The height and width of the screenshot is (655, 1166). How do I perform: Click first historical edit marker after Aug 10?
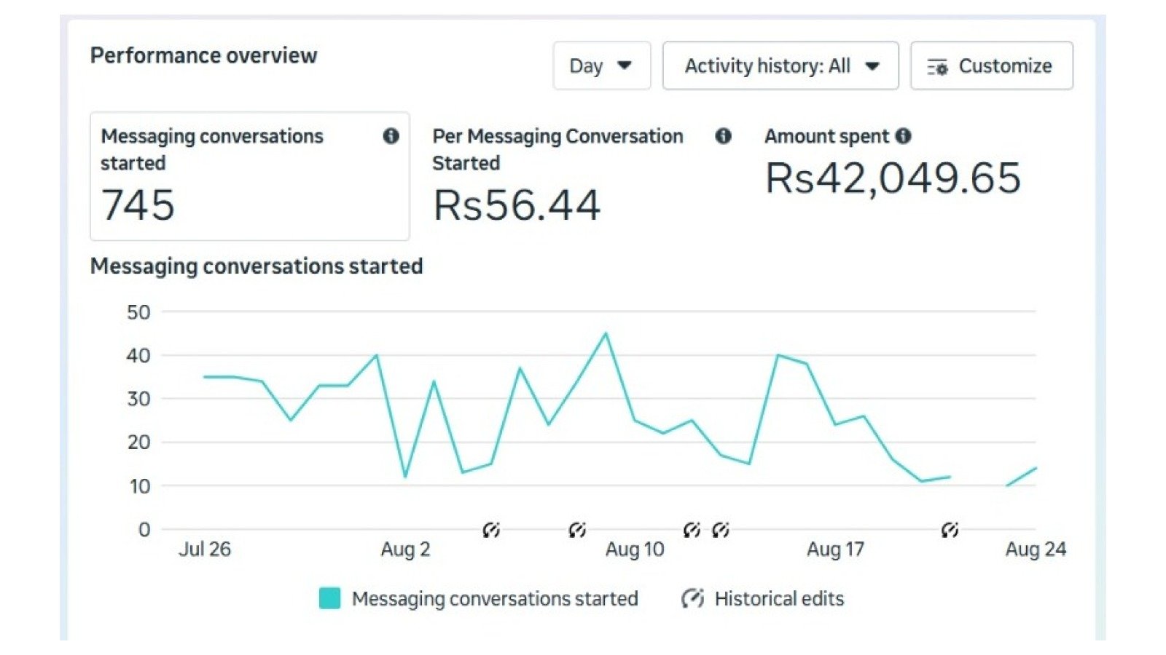tap(692, 530)
